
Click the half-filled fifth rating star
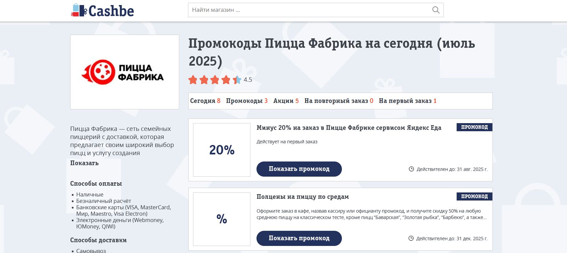coord(237,80)
